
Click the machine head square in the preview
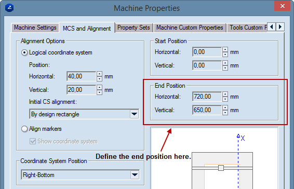point(221,168)
